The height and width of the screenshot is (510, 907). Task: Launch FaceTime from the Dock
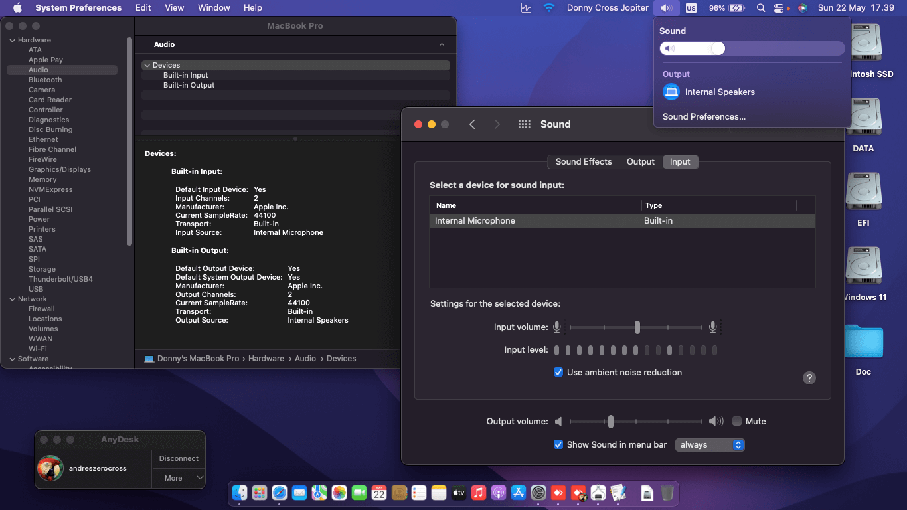(x=359, y=493)
